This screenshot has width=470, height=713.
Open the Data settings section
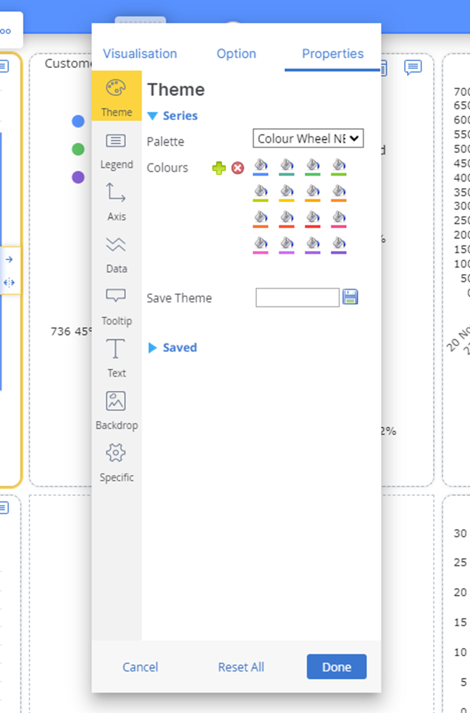pyautogui.click(x=116, y=254)
